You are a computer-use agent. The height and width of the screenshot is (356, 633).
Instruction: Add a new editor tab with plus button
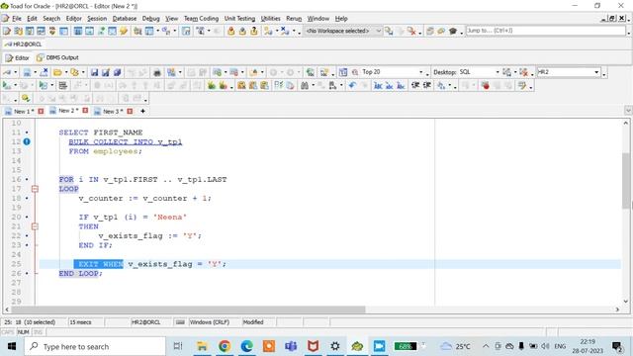pos(142,111)
